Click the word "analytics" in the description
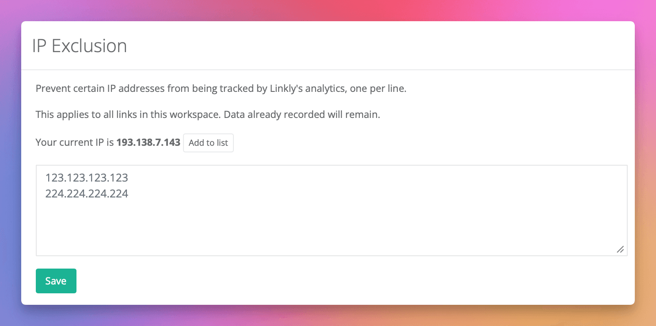 (324, 89)
